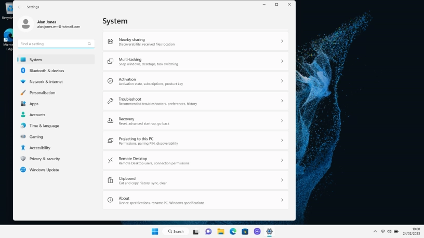
Task: Select Personalisation in sidebar
Action: (x=42, y=93)
